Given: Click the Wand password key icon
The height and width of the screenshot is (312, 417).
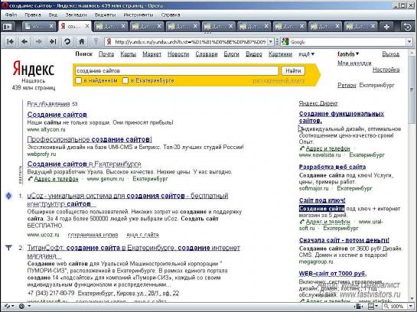Looking at the screenshot, I should coord(96,41).
